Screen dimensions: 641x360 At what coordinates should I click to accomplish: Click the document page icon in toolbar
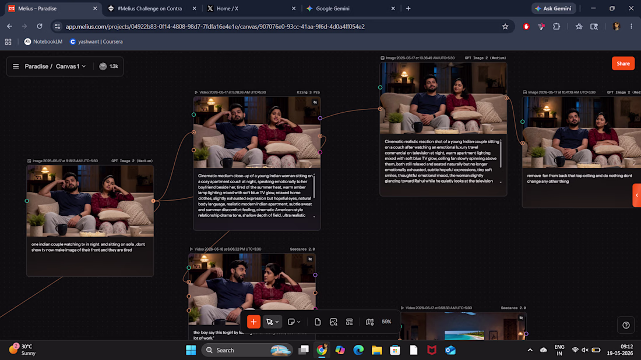pos(318,322)
